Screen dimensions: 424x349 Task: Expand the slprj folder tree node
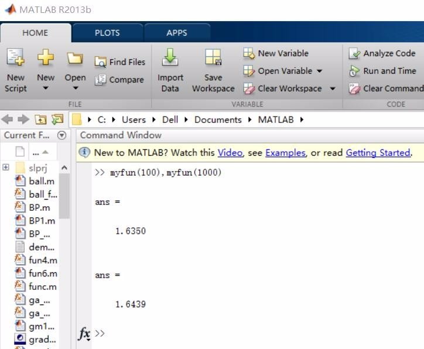click(6, 167)
